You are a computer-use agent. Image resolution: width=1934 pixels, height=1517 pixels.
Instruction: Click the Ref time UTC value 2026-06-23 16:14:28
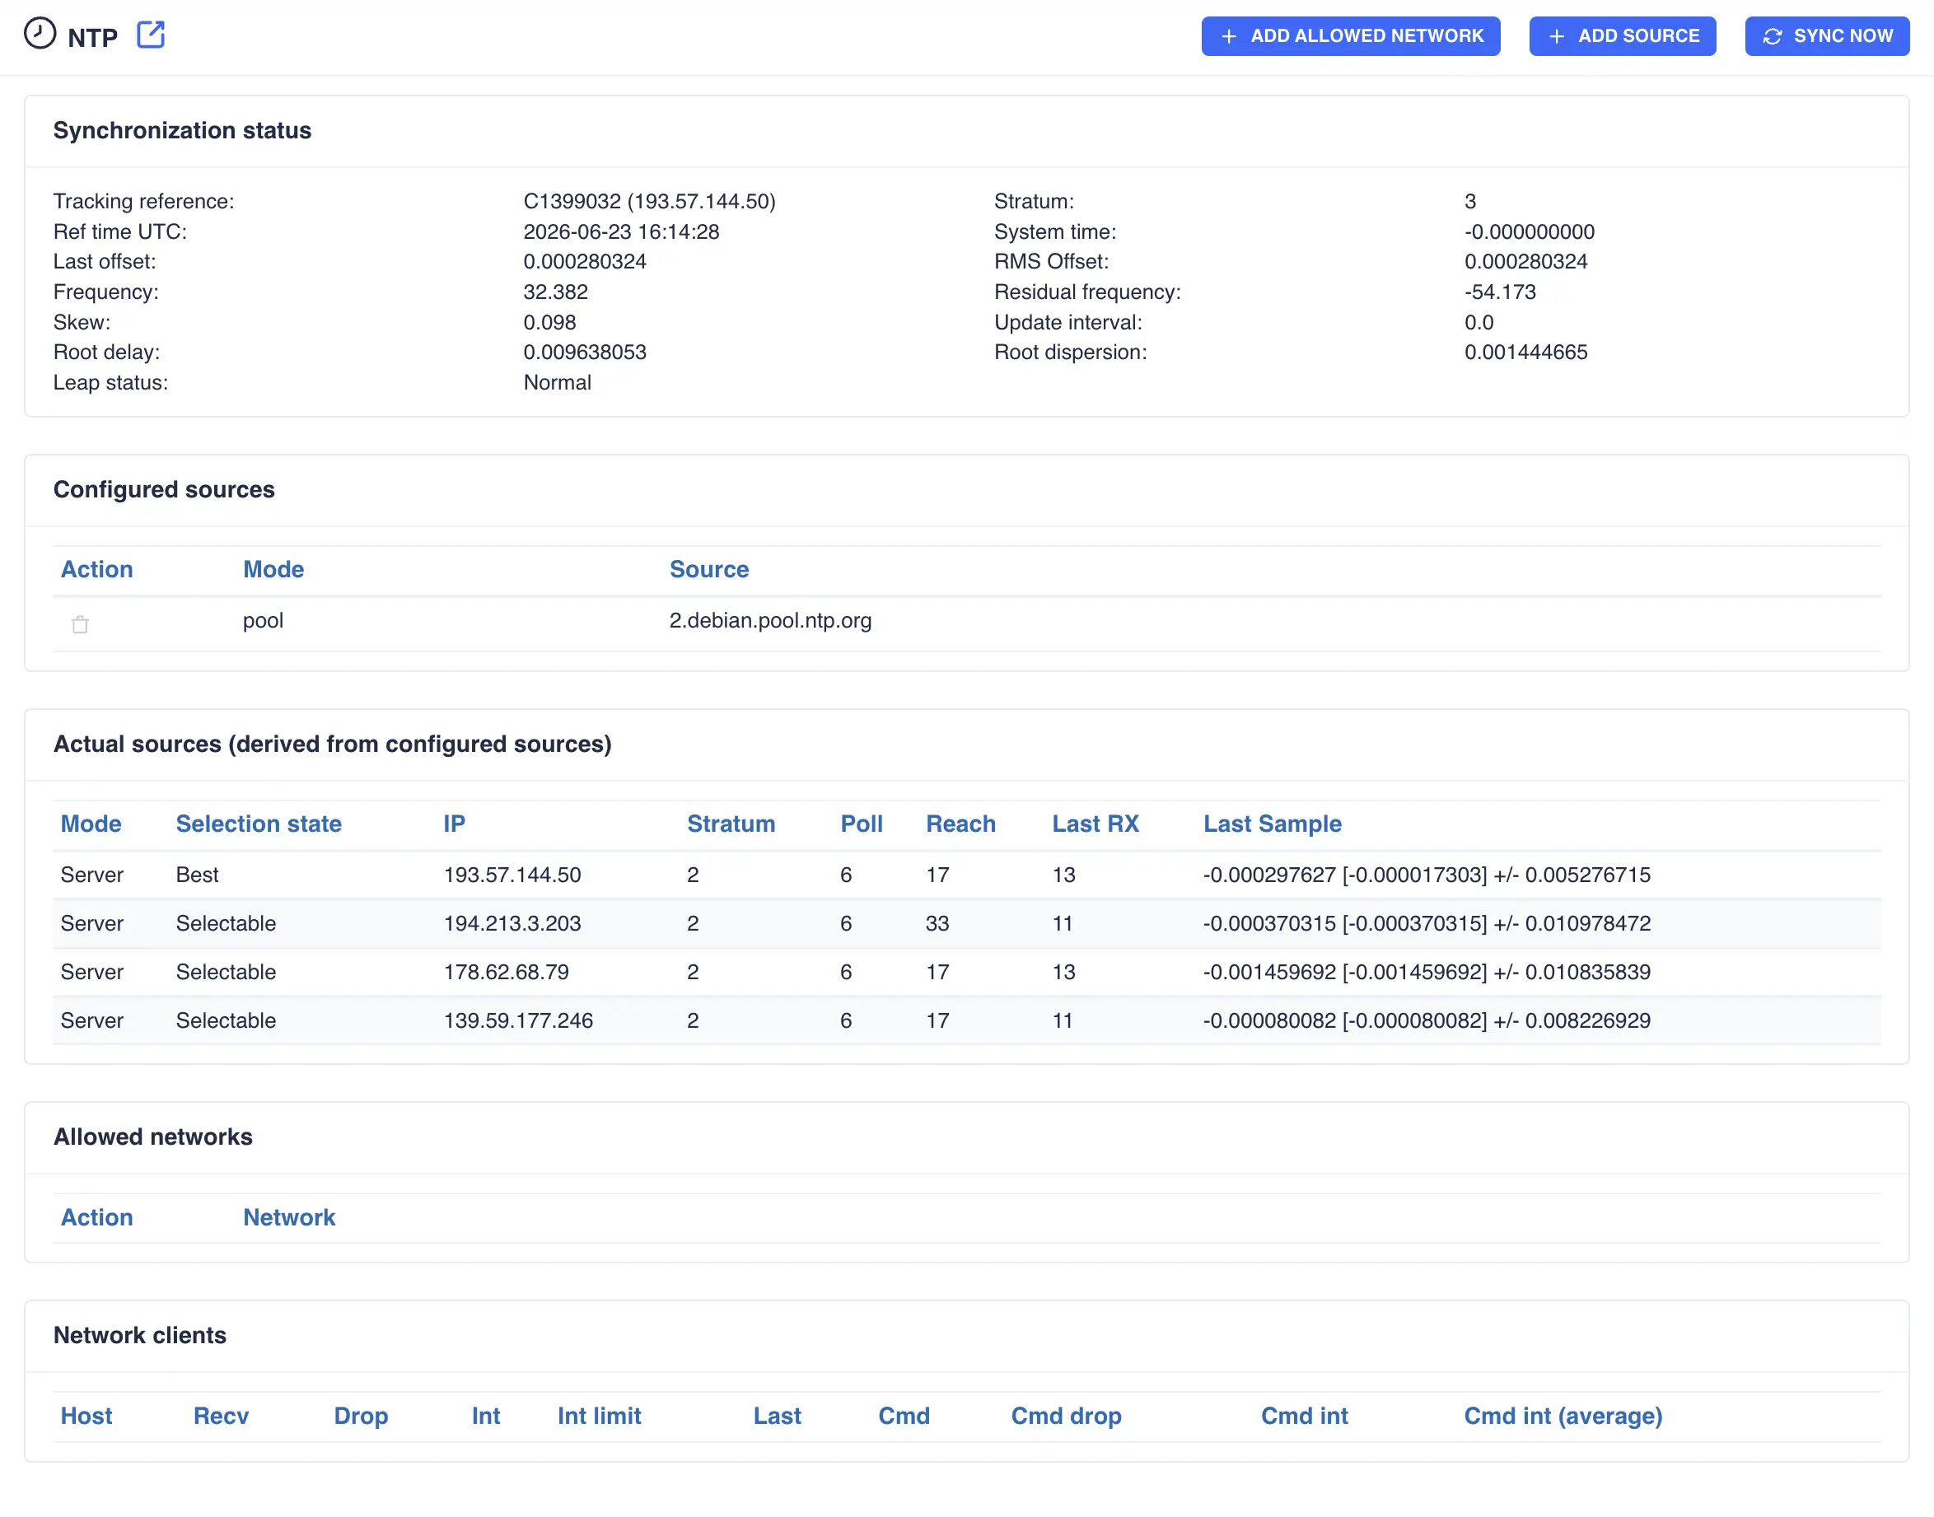click(621, 231)
